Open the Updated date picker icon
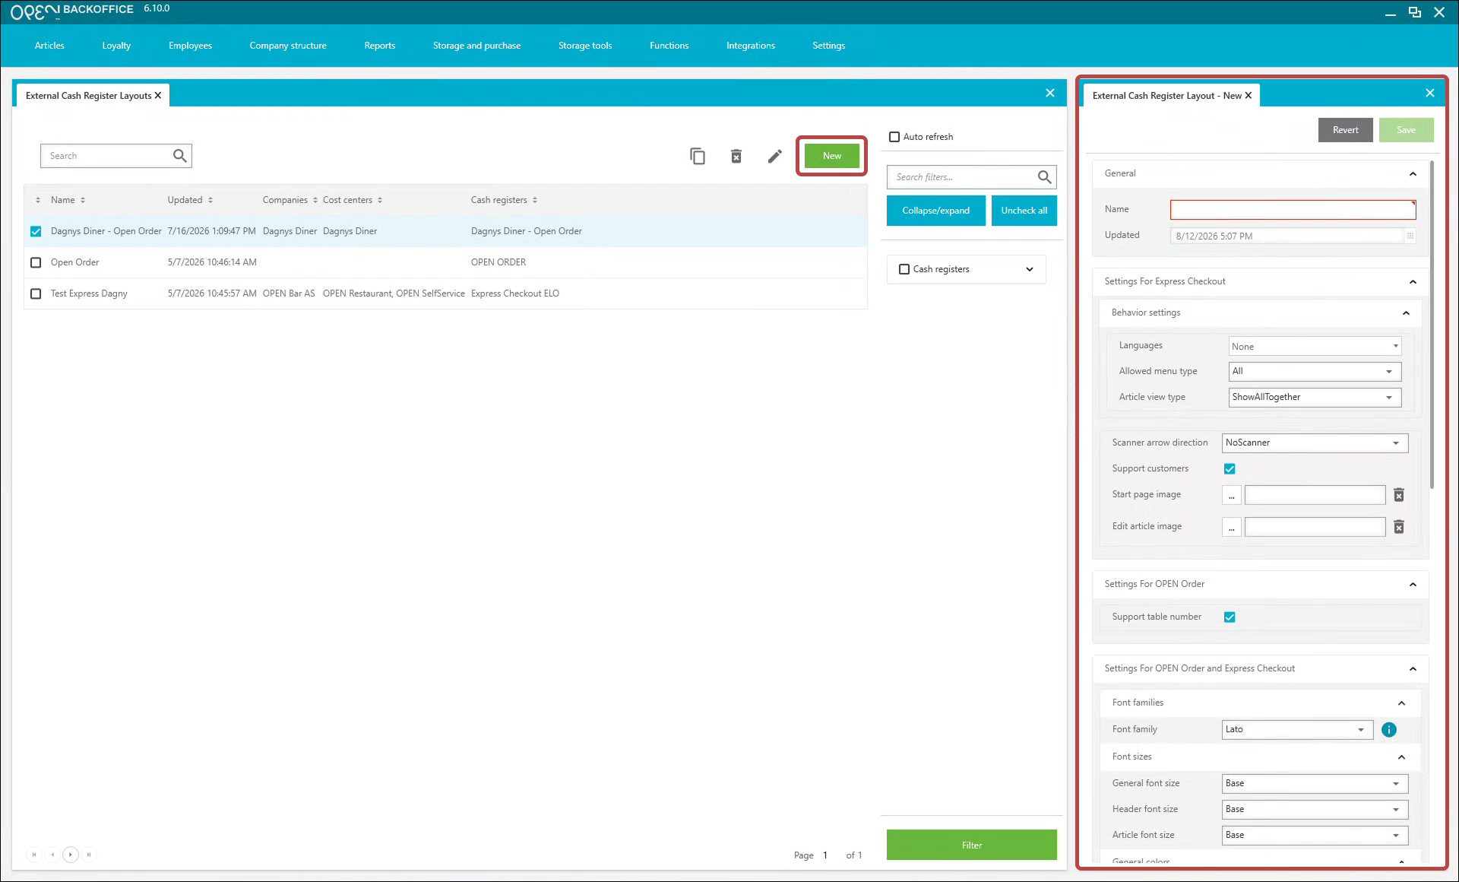The width and height of the screenshot is (1459, 882). tap(1410, 236)
